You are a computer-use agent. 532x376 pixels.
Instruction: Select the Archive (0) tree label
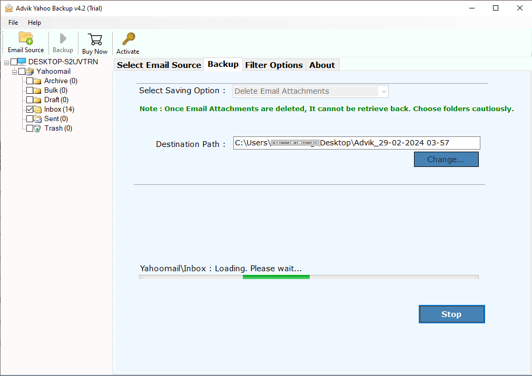(x=61, y=81)
